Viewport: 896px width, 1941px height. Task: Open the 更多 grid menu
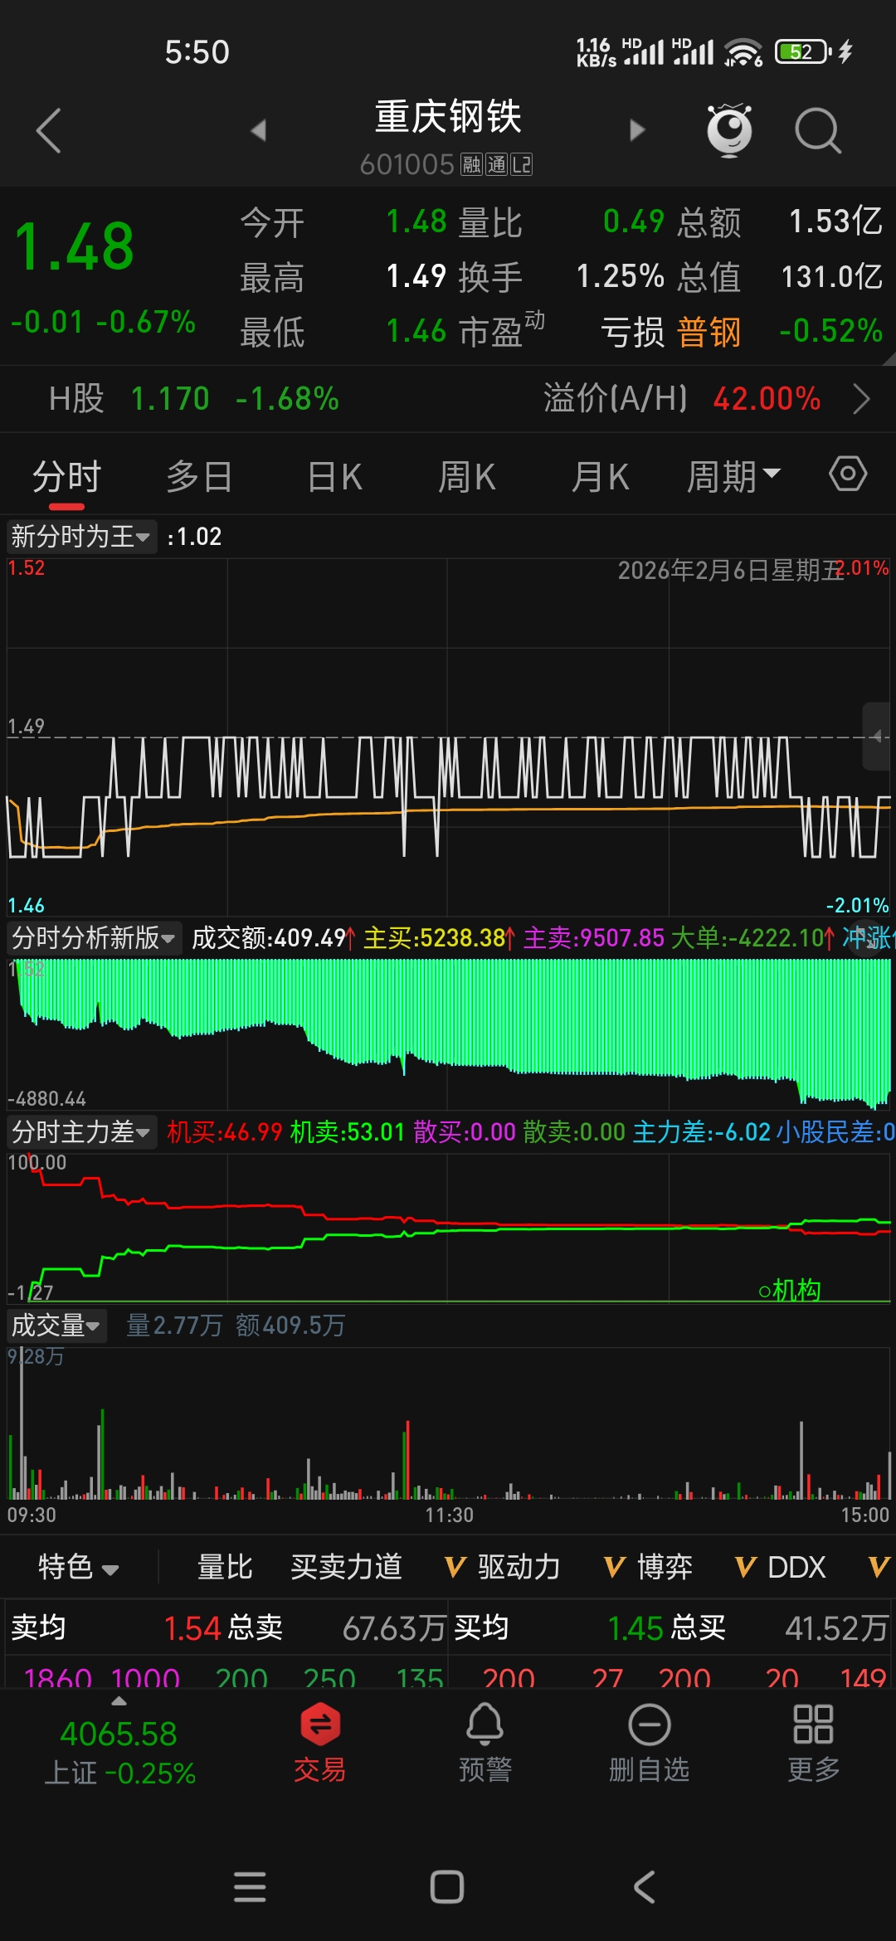coord(813,1742)
